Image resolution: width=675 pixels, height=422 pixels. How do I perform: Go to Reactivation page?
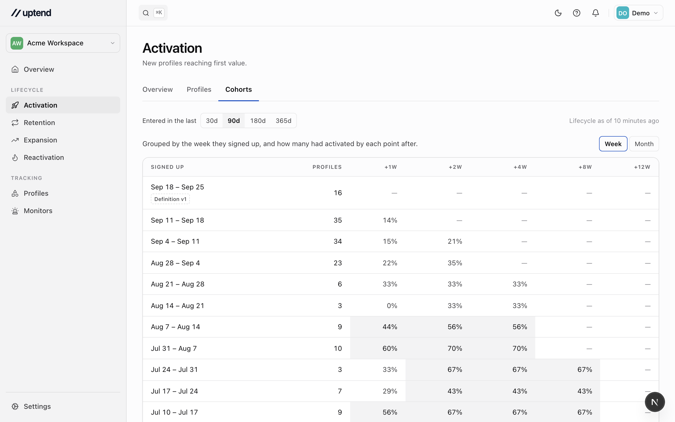(63, 157)
